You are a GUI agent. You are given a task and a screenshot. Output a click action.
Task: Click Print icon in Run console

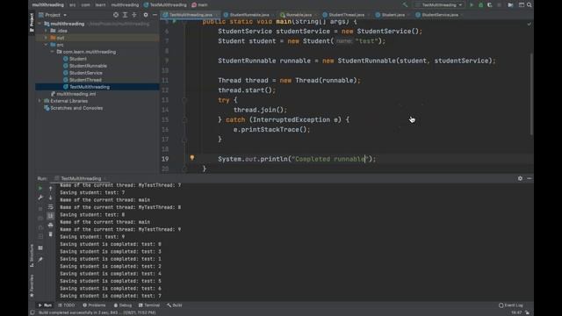tap(51, 225)
